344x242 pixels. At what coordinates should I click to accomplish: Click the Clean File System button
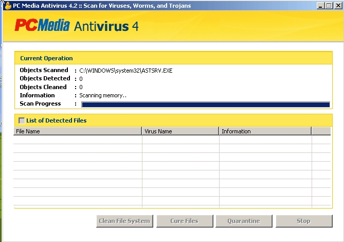(x=124, y=221)
